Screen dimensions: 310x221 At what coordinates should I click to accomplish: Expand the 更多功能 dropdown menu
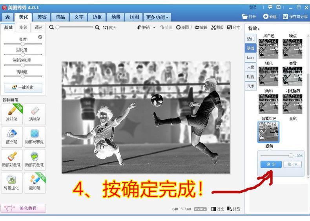coord(157,17)
